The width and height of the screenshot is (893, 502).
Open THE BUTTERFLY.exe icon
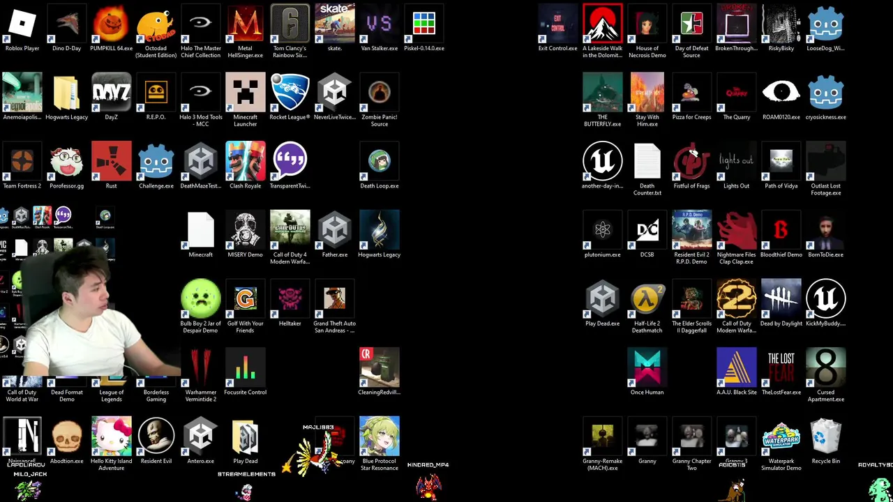pyautogui.click(x=603, y=92)
